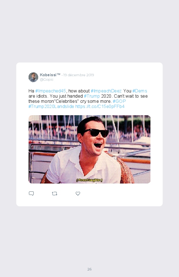Click the @Gopic username handle
Image resolution: width=179 pixels, height=277 pixels.
pos(46,79)
